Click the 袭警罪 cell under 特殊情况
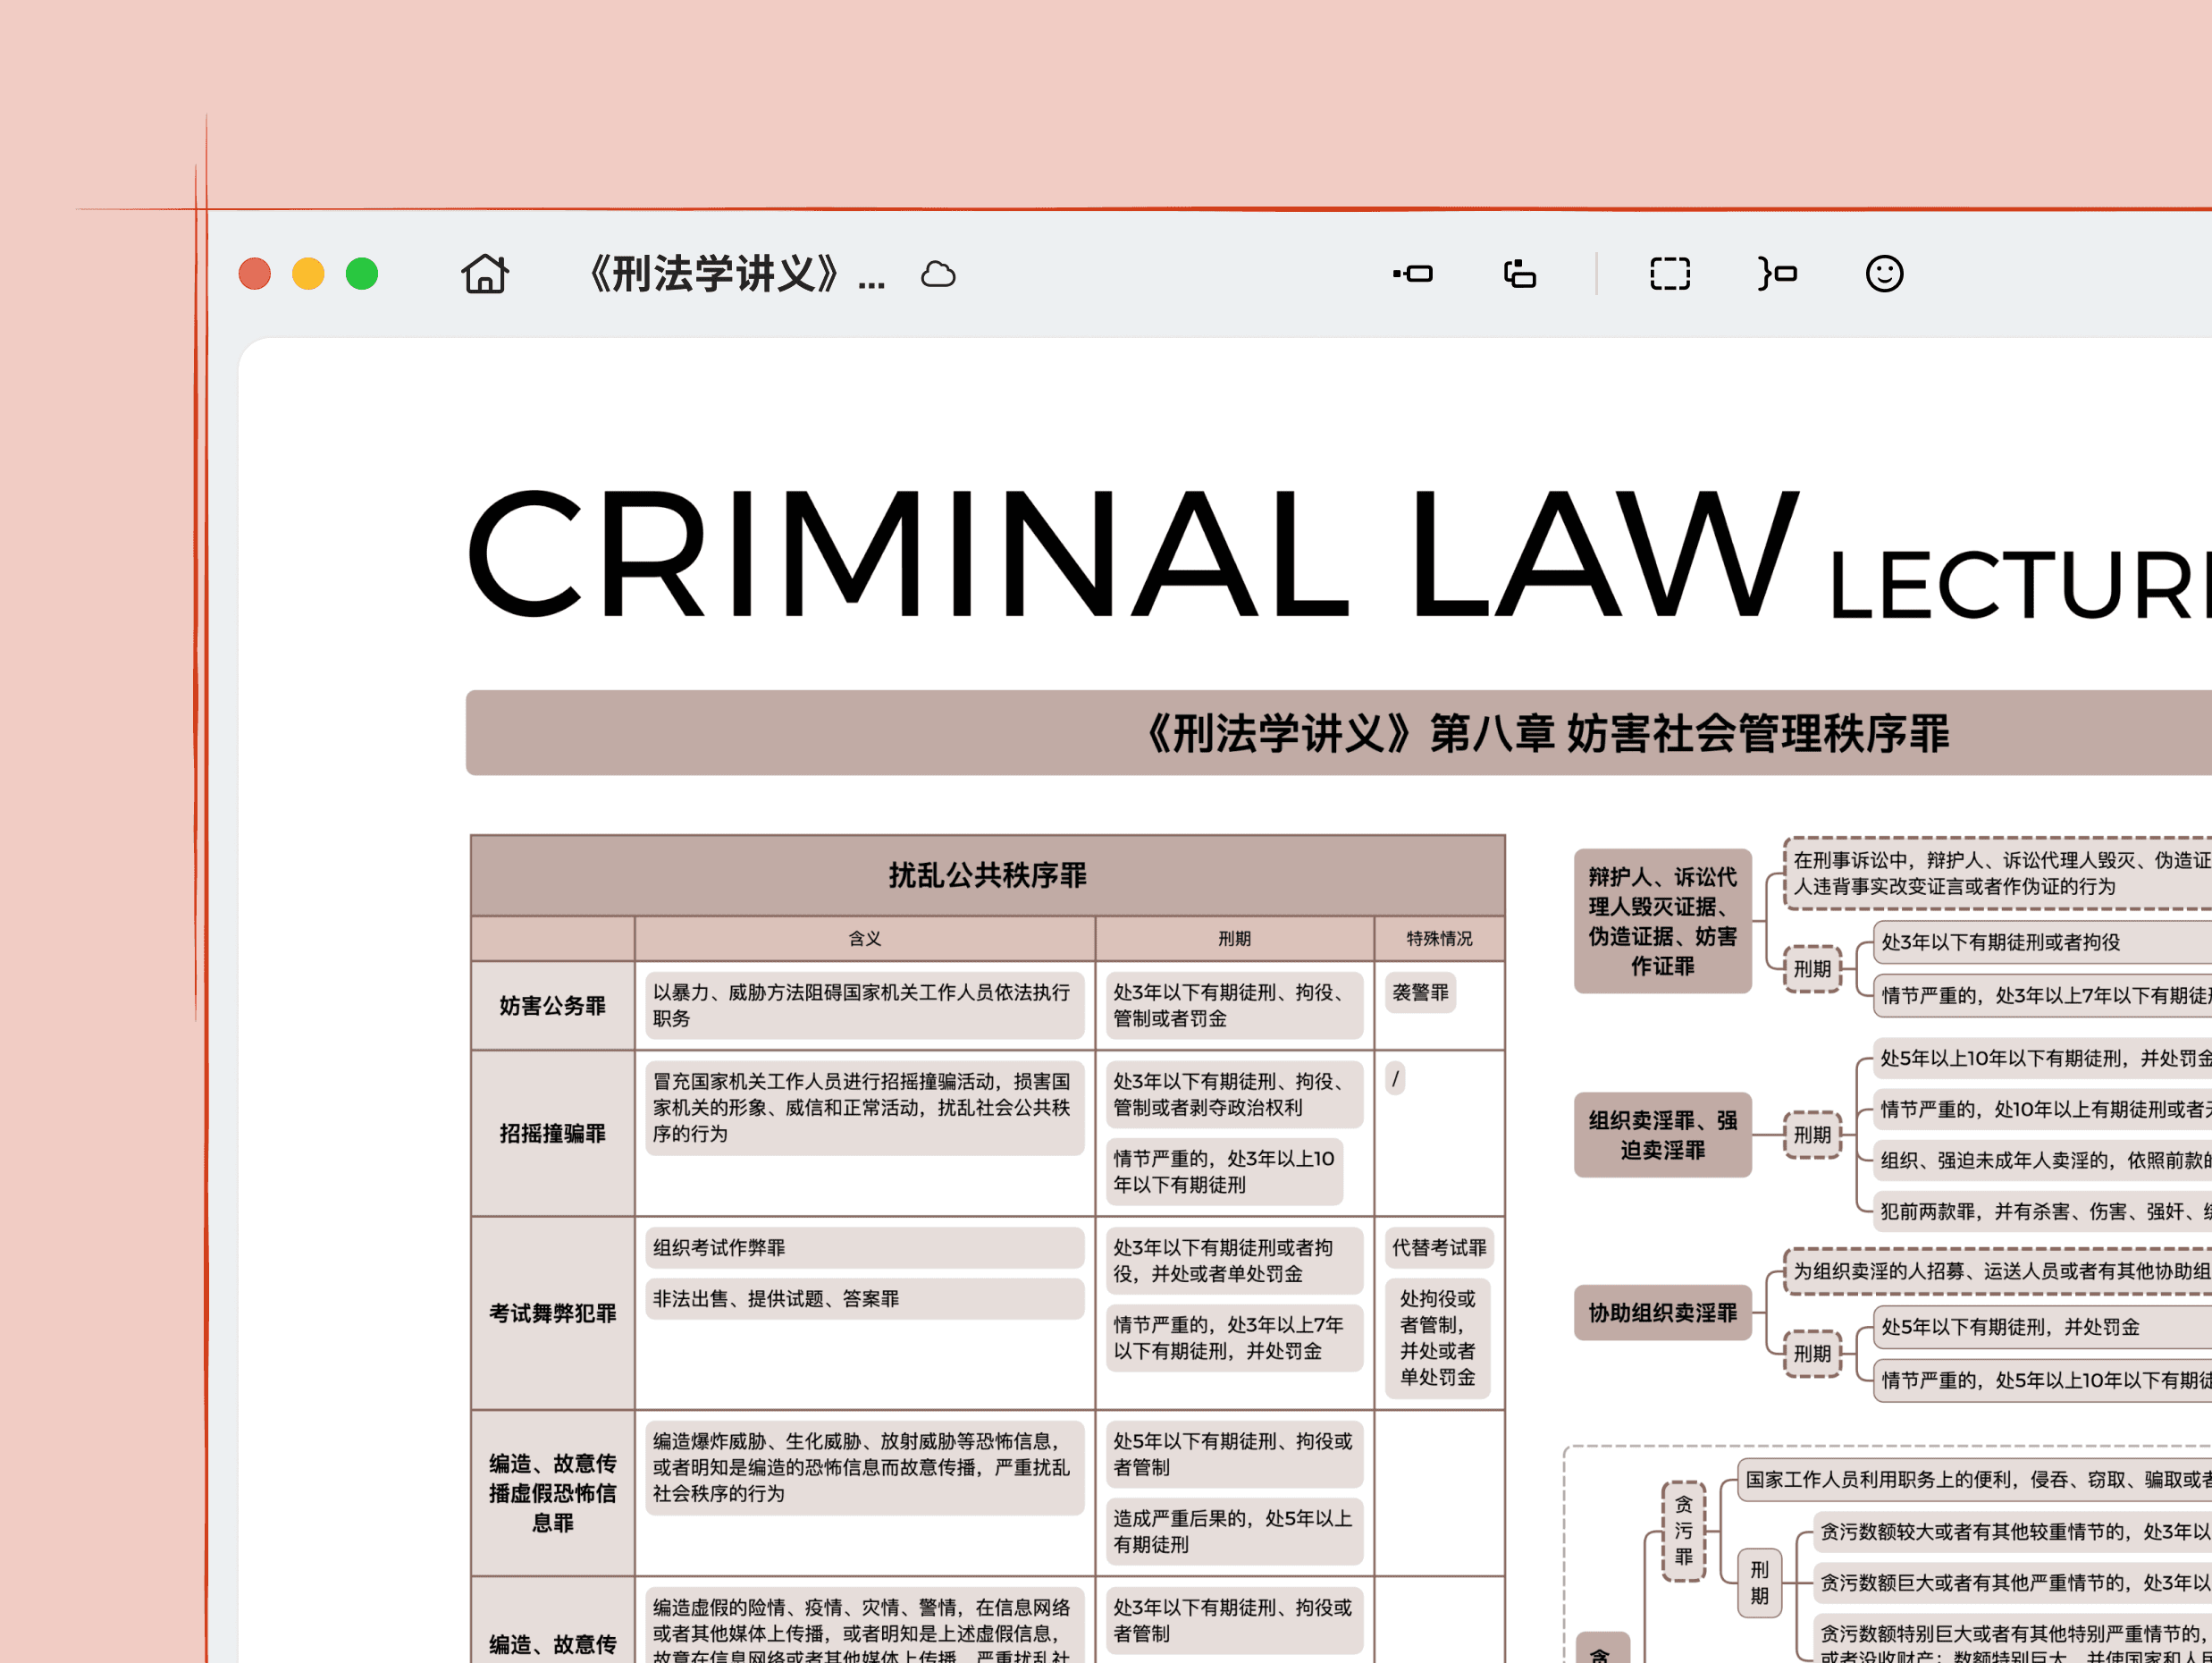 click(1420, 992)
